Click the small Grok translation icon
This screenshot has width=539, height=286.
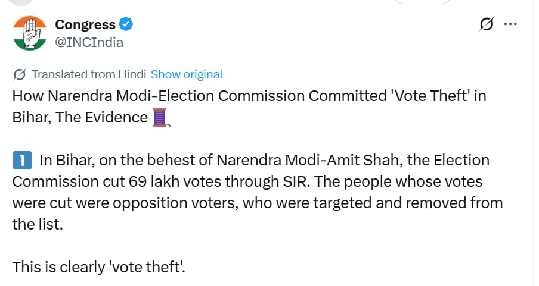pos(19,74)
